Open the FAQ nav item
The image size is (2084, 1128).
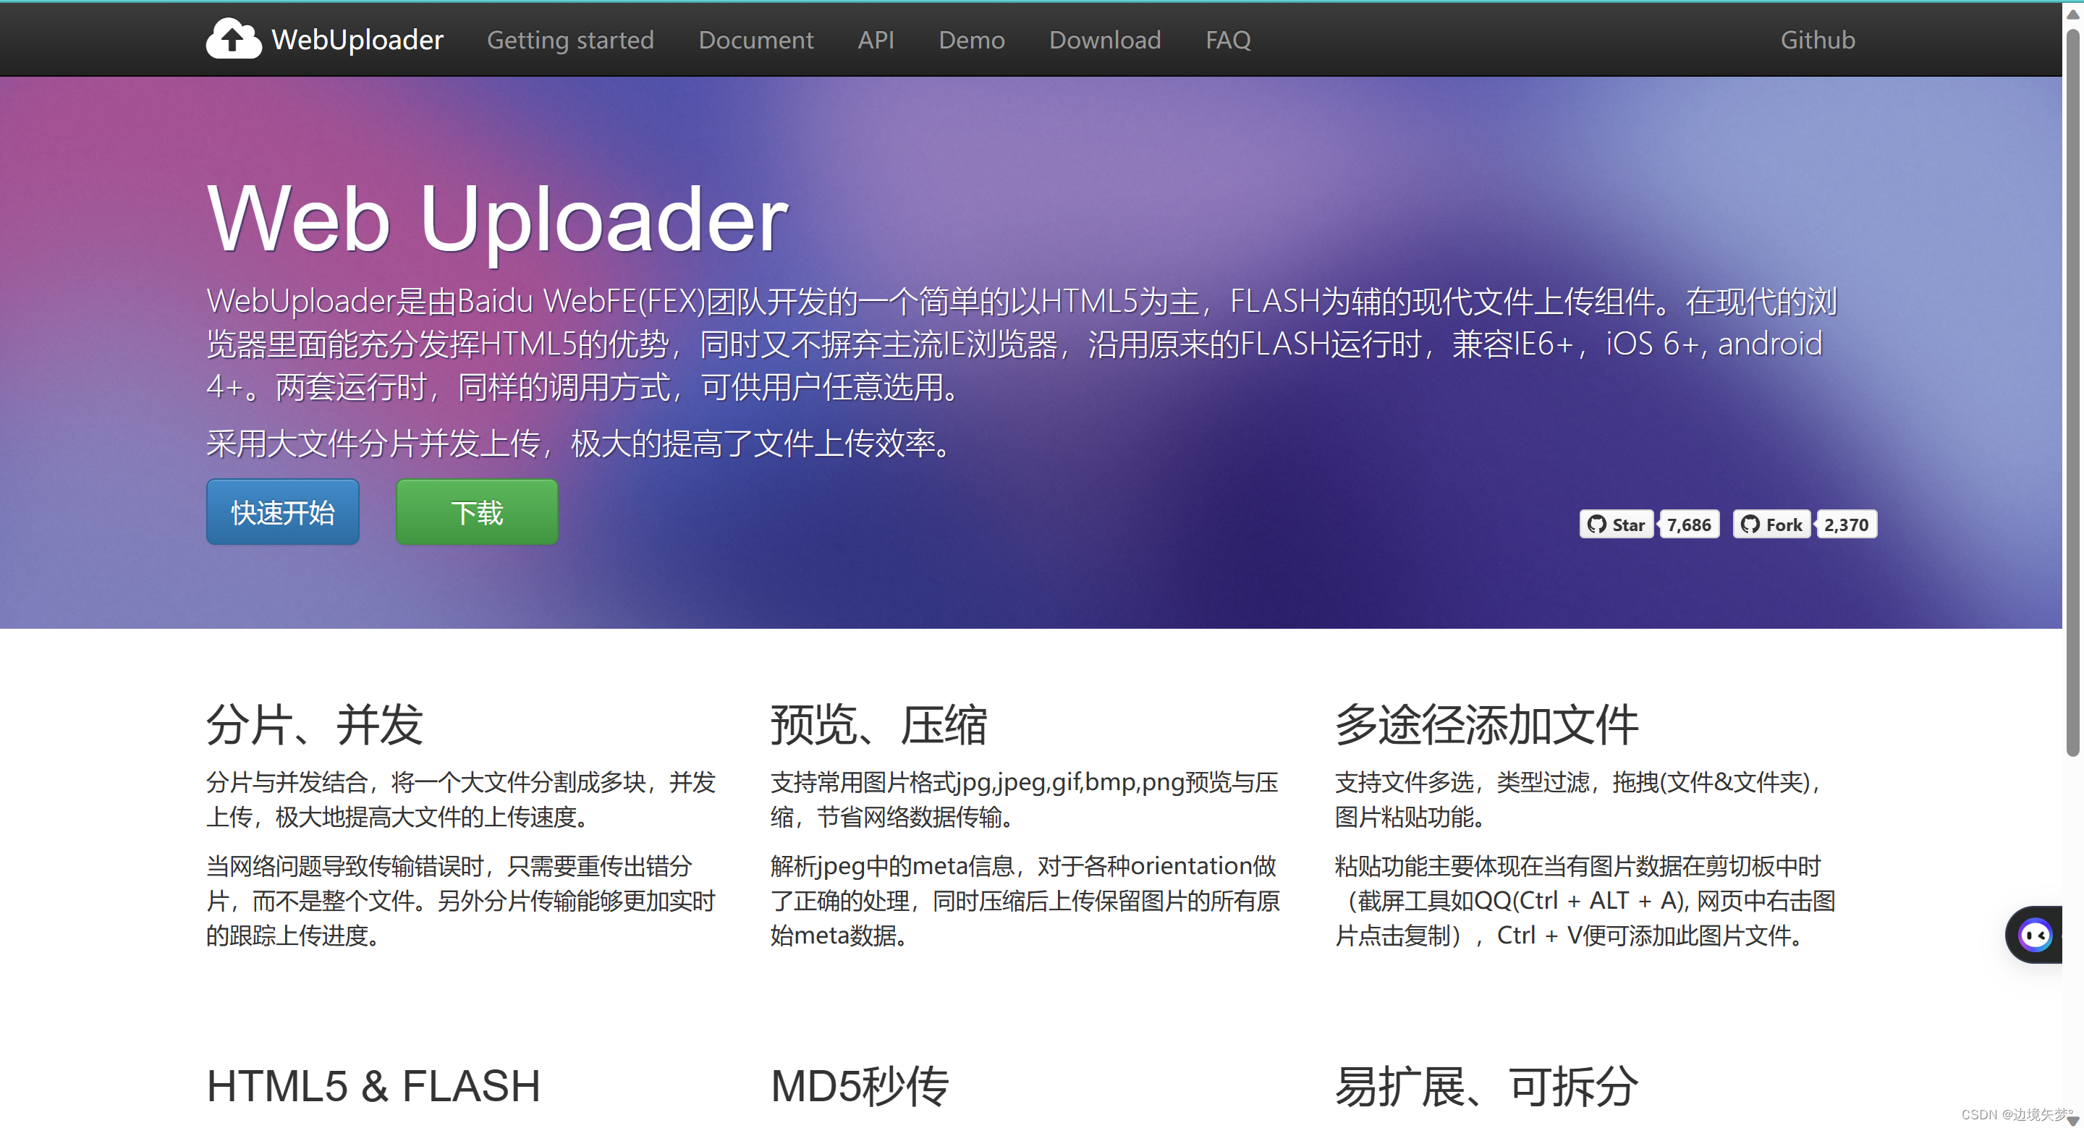point(1227,40)
